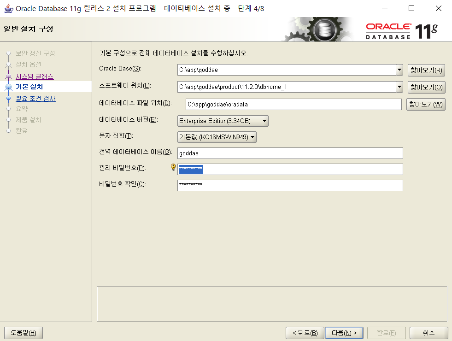Focus the 비밀번호 확인 field

click(290, 185)
